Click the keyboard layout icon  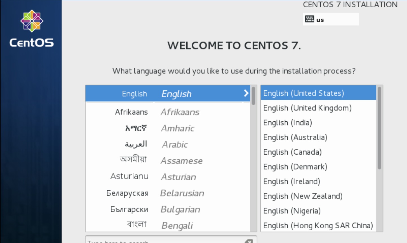pyautogui.click(x=309, y=19)
